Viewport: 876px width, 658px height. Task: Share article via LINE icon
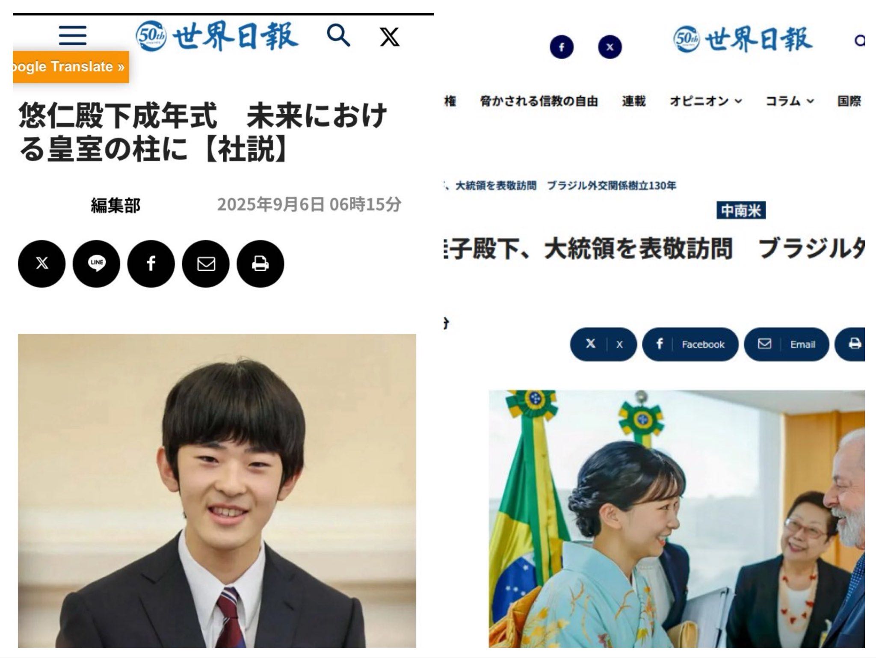point(96,264)
